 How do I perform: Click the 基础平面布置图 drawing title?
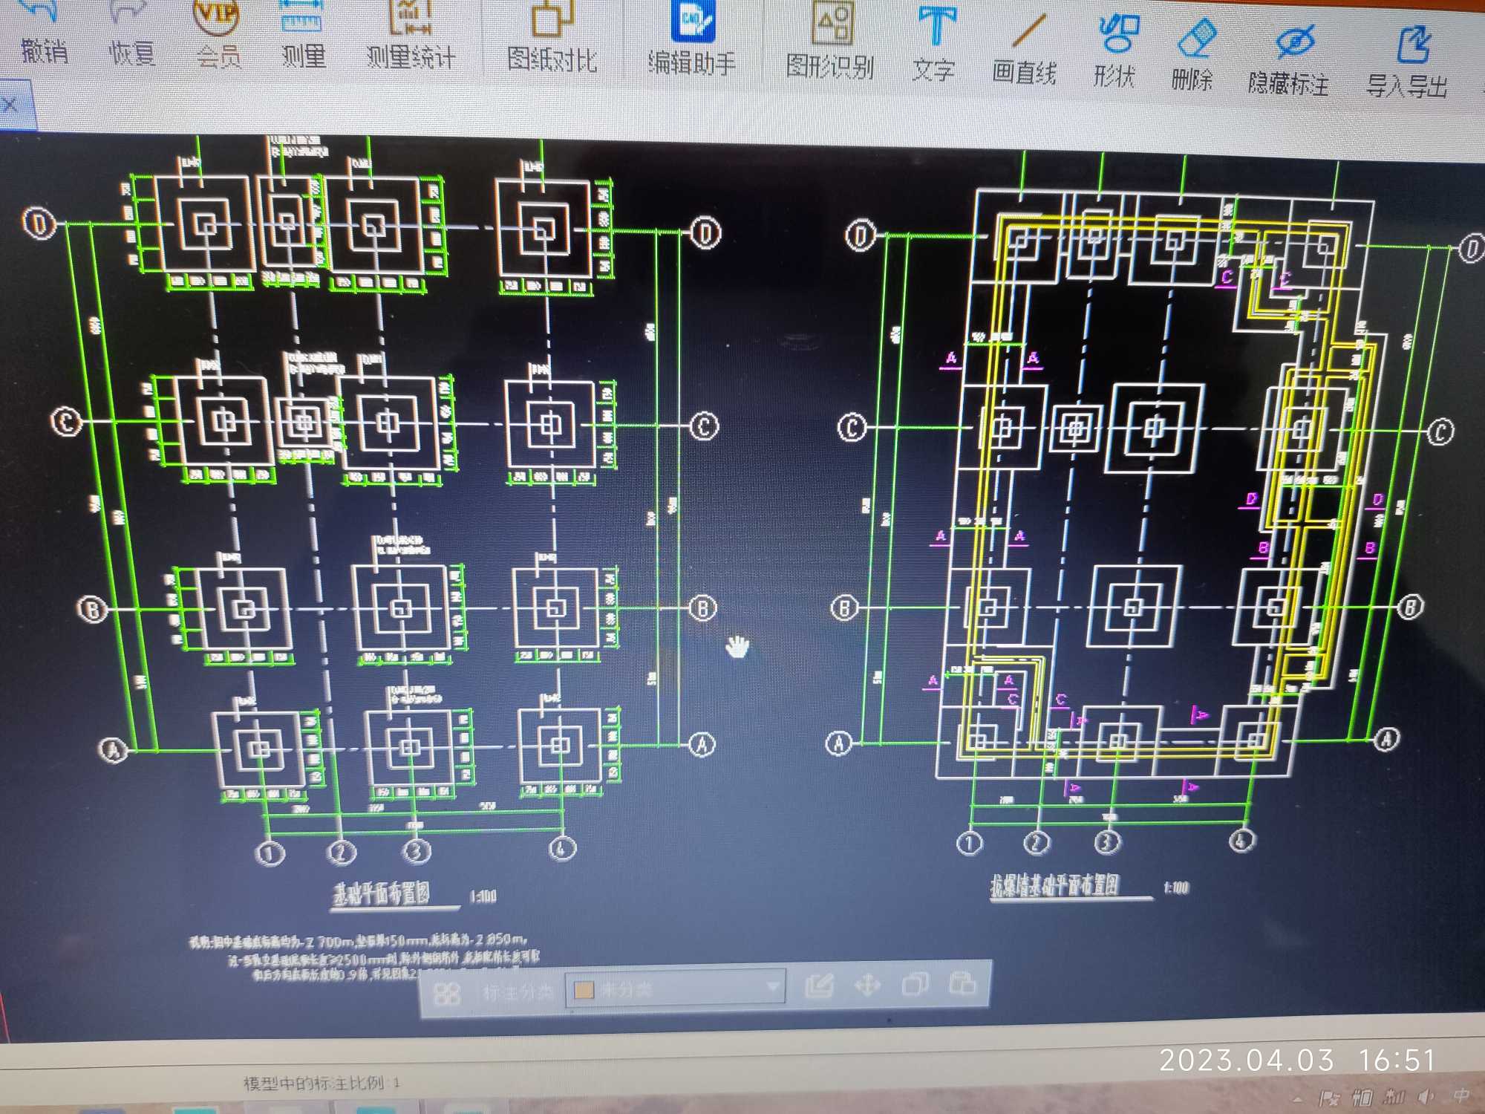(x=382, y=893)
